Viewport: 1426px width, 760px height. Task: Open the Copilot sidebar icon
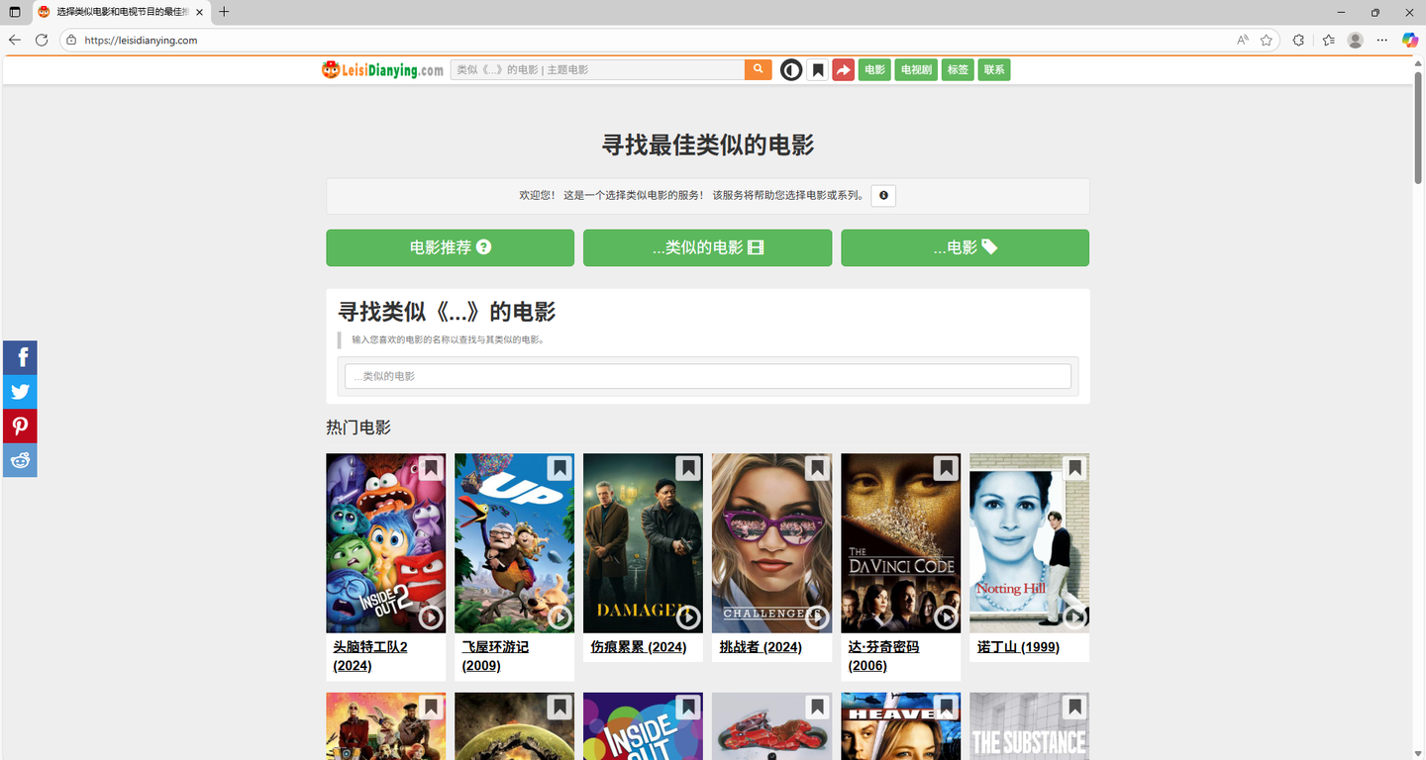pyautogui.click(x=1410, y=41)
